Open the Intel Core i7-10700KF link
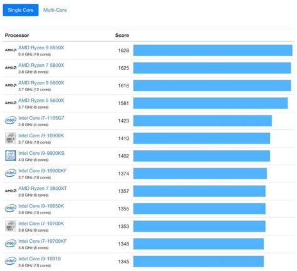This screenshot has width=297, height=271. tap(43, 241)
